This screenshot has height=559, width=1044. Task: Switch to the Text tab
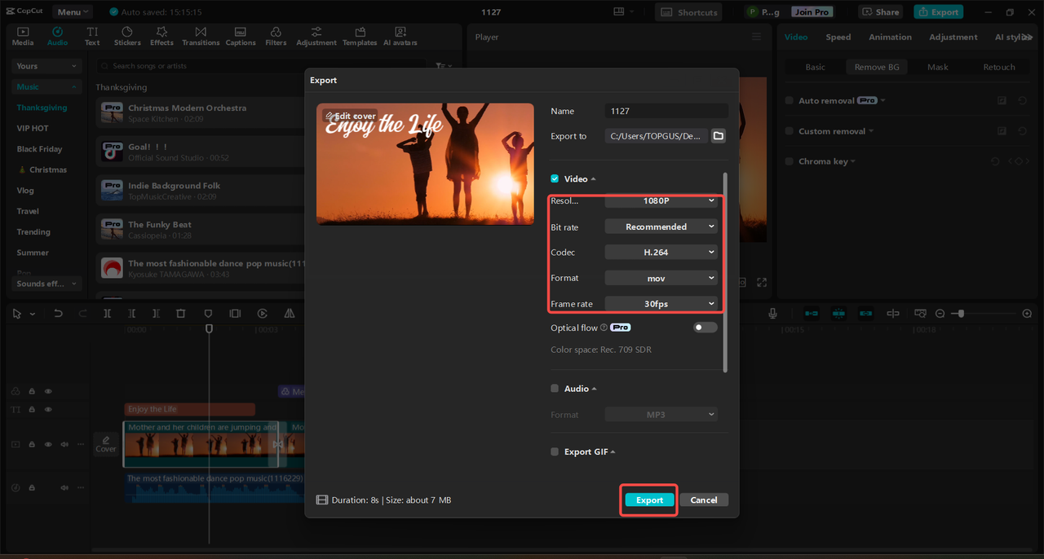point(92,36)
